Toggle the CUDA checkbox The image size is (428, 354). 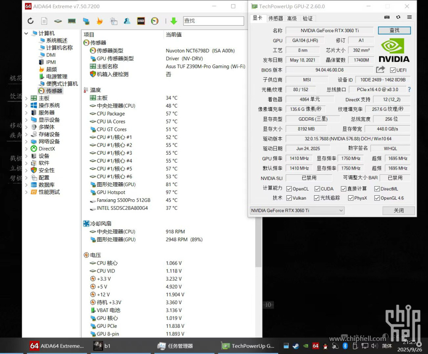click(317, 189)
